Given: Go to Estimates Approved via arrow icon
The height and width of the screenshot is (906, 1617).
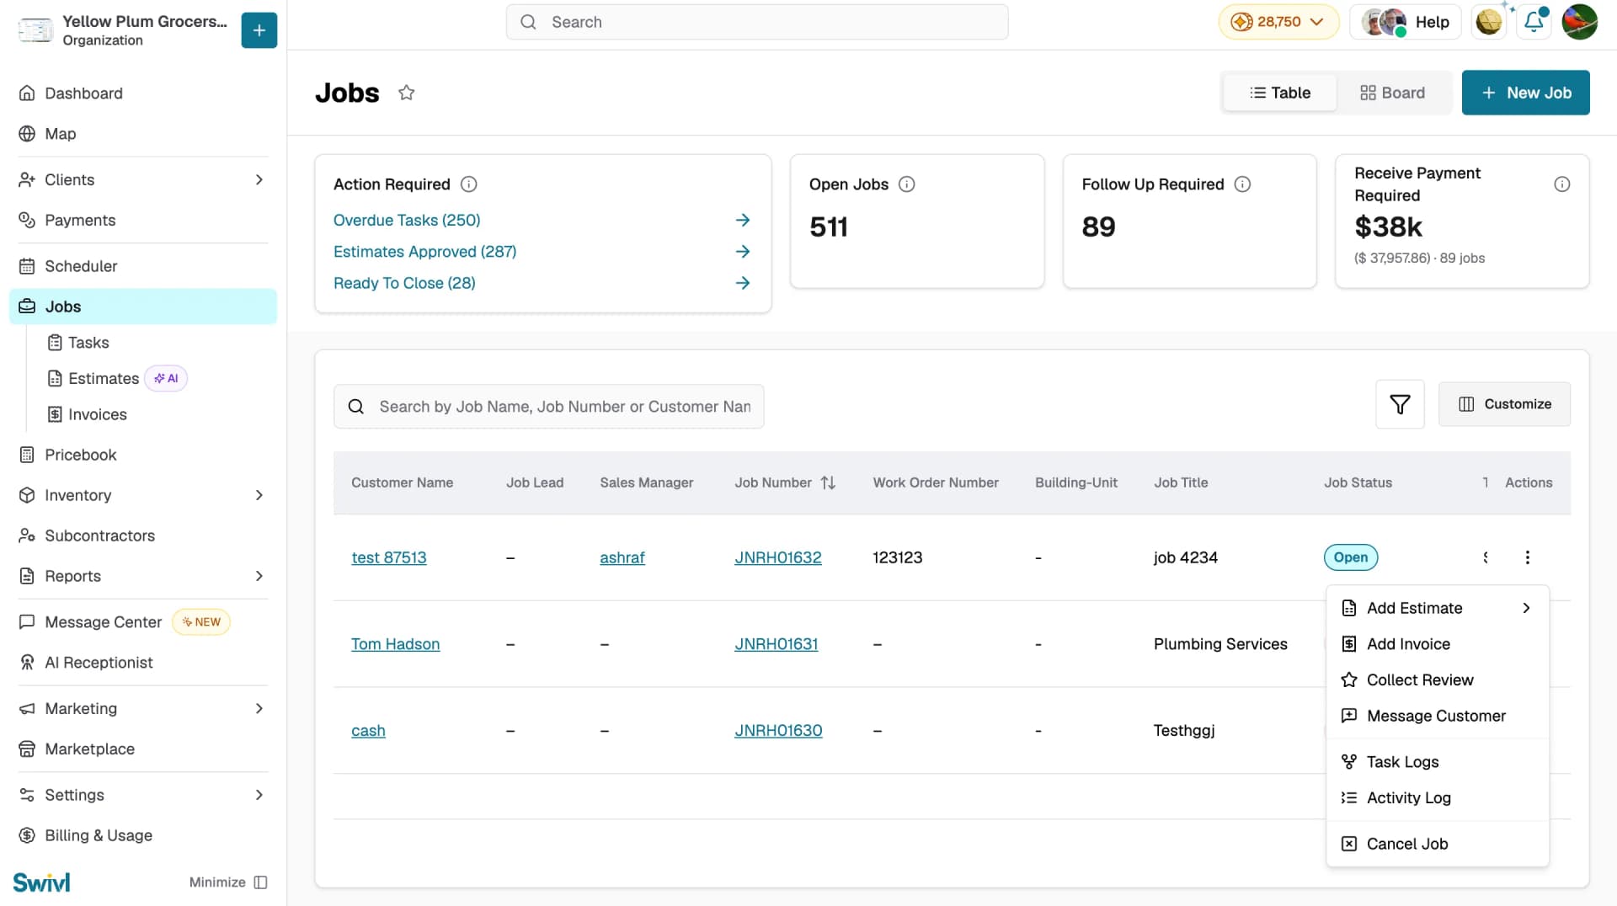Looking at the screenshot, I should coord(742,252).
